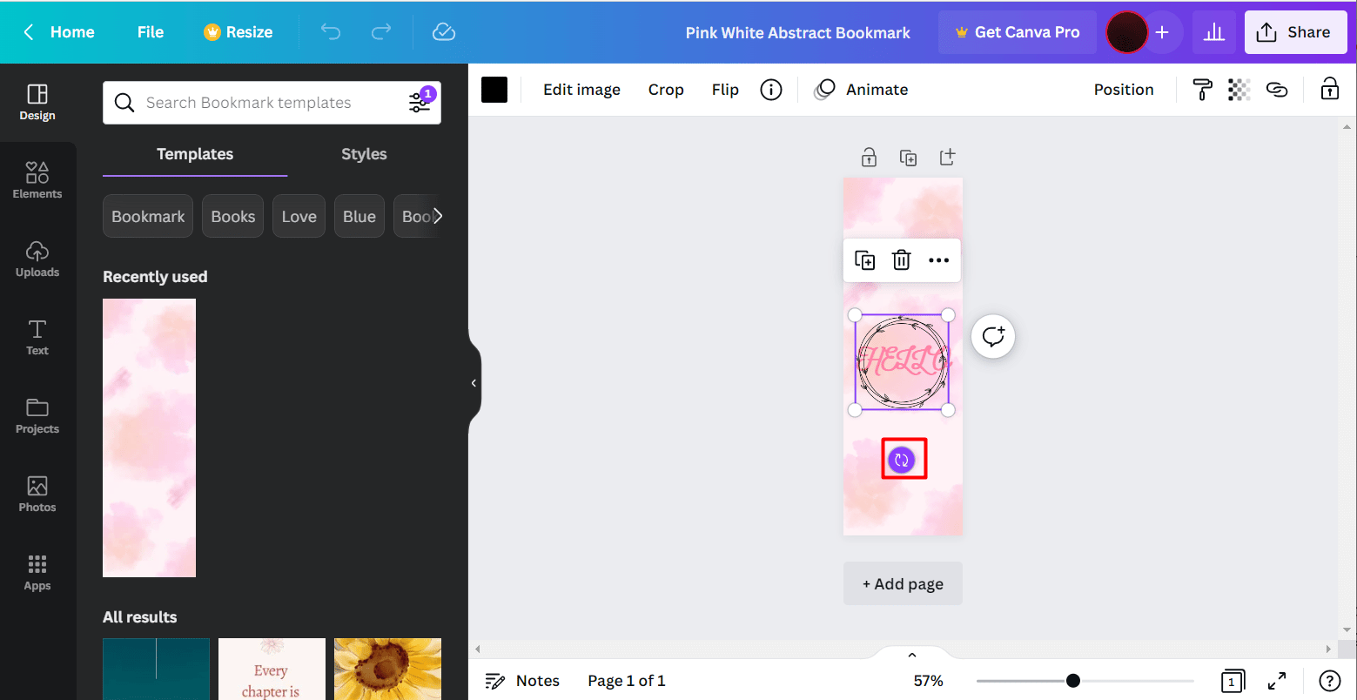Open the Apps sidebar panel
The height and width of the screenshot is (700, 1357).
click(x=37, y=573)
